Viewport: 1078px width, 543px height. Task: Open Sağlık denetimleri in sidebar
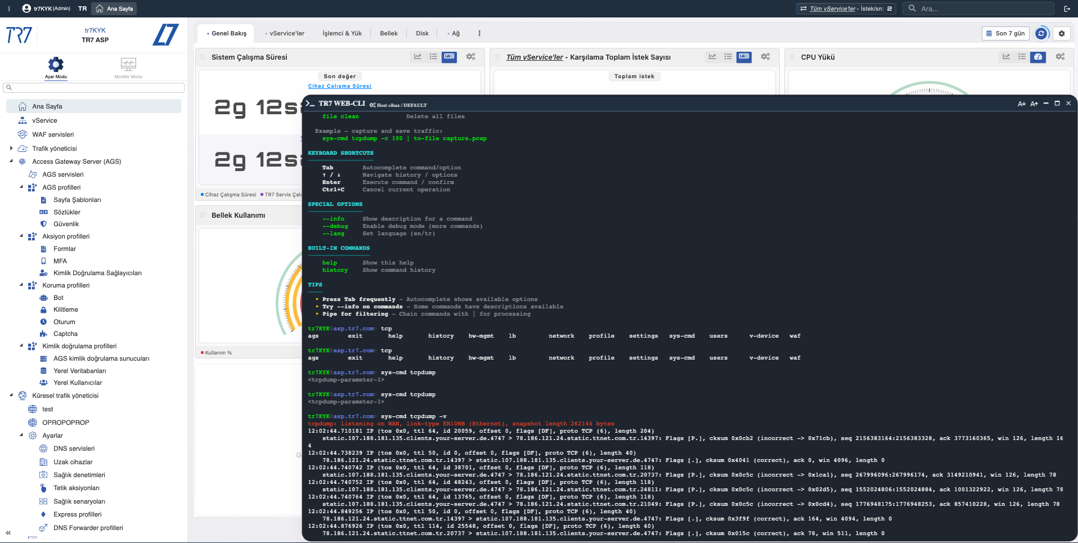79,475
